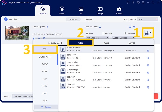Open the MV tab

[x=81, y=10]
